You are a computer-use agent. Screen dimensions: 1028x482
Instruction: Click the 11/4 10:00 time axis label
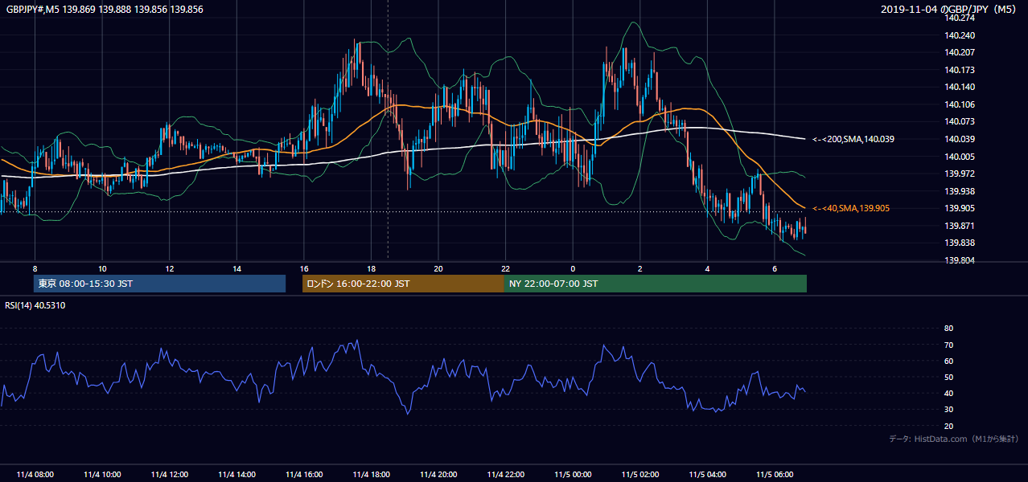click(102, 474)
